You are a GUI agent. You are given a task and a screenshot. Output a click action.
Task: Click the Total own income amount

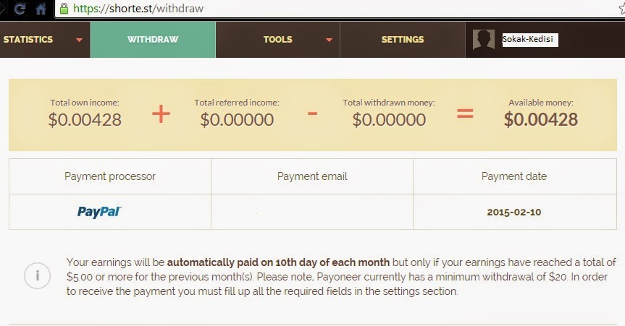pos(85,120)
